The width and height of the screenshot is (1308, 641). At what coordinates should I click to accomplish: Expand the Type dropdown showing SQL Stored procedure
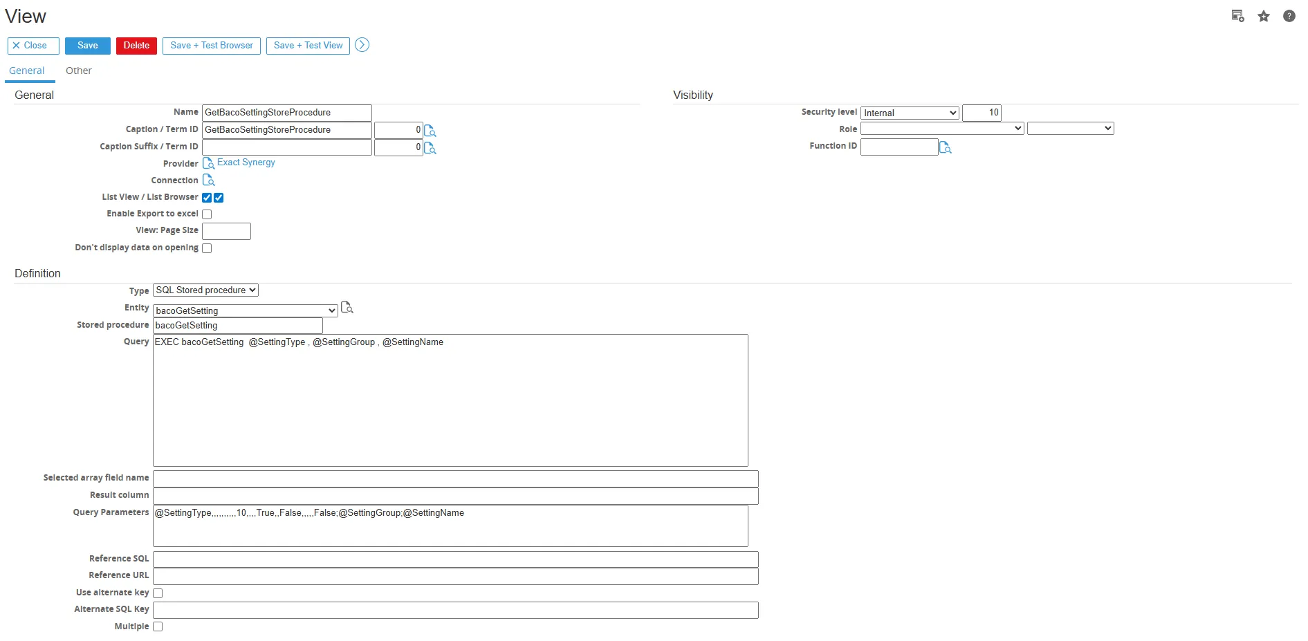205,290
